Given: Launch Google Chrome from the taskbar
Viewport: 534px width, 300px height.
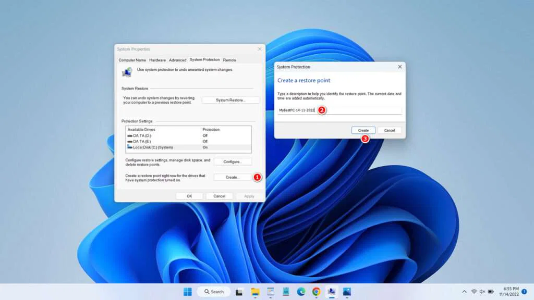Looking at the screenshot, I should tap(316, 292).
